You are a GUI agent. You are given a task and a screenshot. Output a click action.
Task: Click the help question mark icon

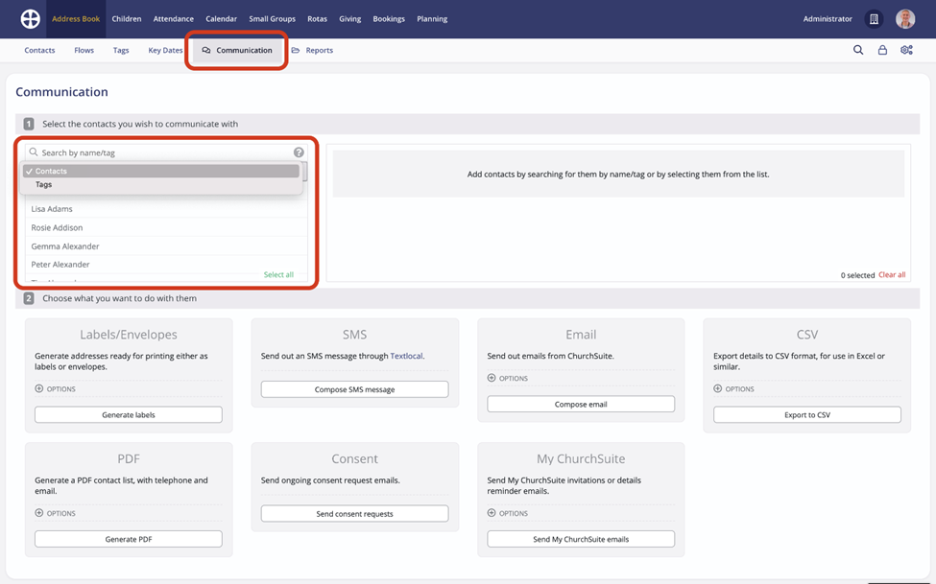point(300,152)
